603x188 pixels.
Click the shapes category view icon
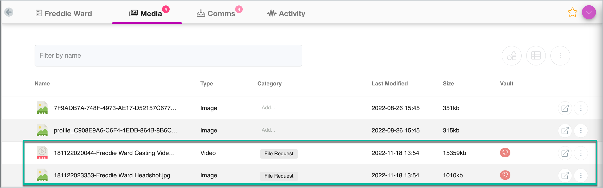click(x=512, y=56)
